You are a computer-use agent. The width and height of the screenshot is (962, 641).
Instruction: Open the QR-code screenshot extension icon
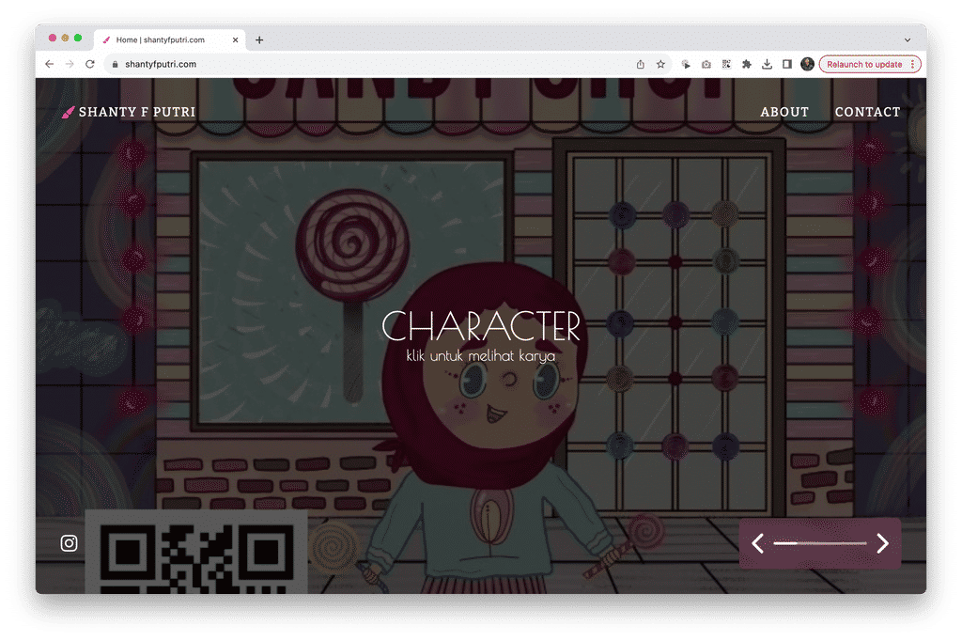coord(726,63)
